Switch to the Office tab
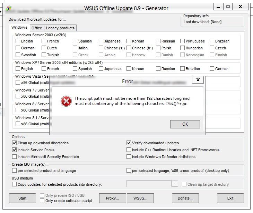Viewport: 253px width, 213px height. click(x=37, y=28)
